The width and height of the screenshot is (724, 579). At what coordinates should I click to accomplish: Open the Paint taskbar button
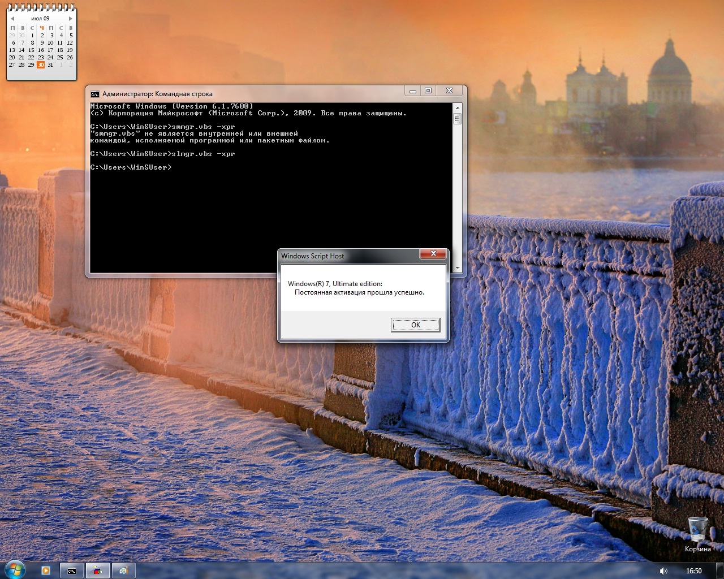coord(123,571)
